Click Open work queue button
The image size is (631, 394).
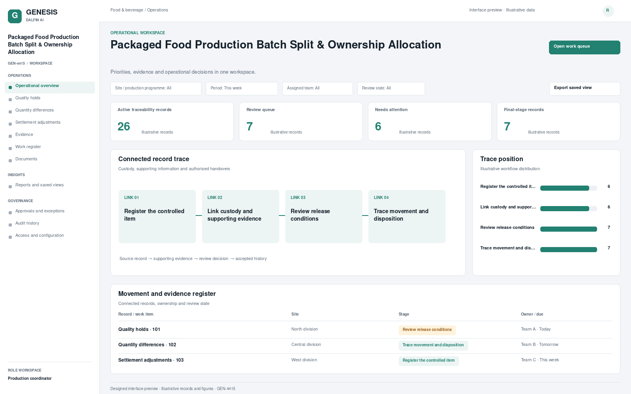[x=584, y=47]
